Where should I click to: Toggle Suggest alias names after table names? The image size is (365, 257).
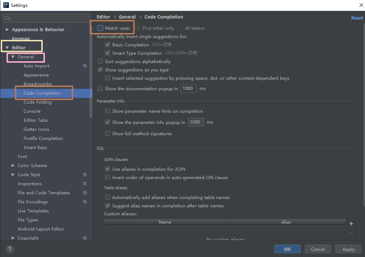107,206
